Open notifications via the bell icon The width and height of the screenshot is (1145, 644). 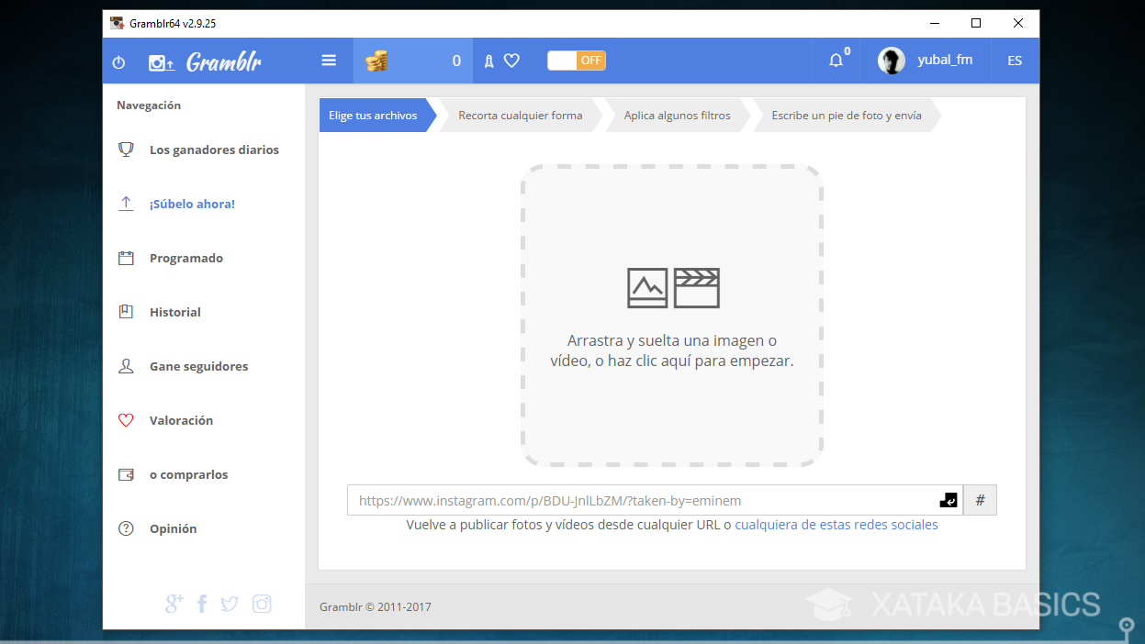[x=836, y=60]
